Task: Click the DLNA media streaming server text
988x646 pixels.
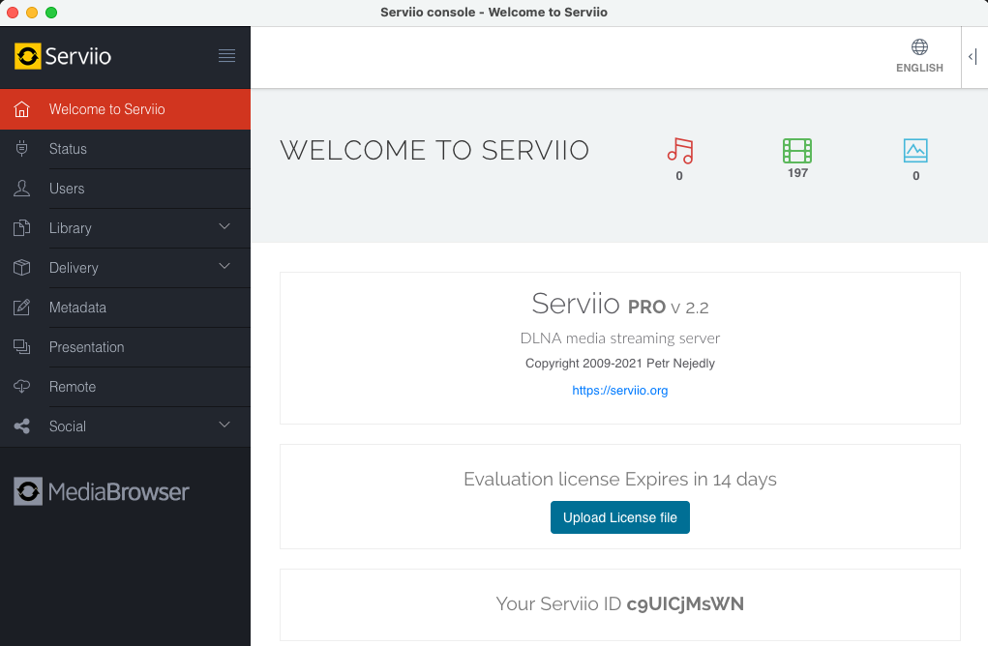Action: pyautogui.click(x=620, y=338)
